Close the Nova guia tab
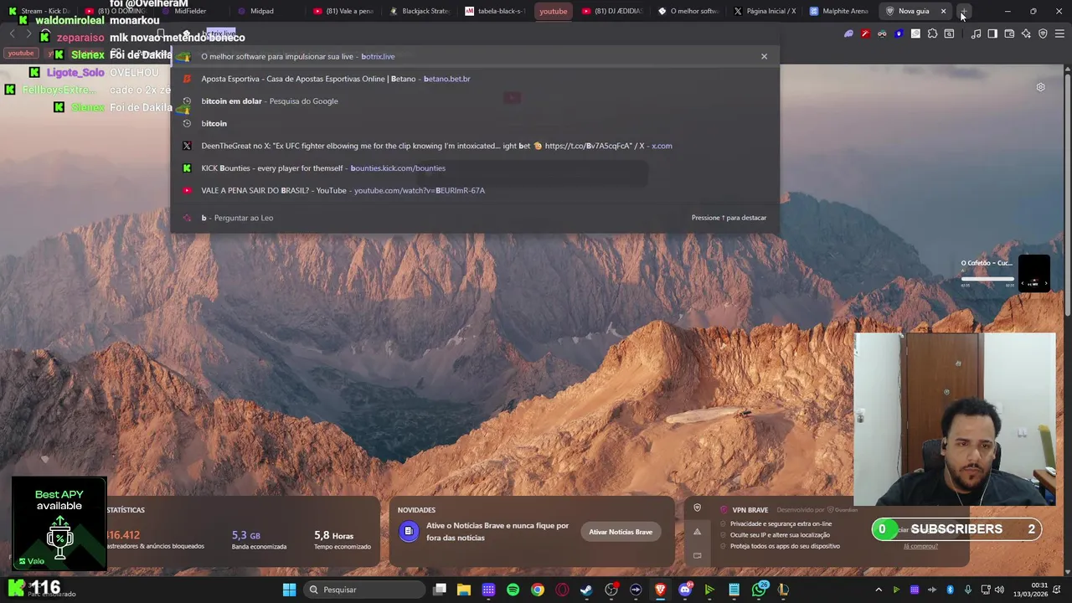Screen dimensions: 1072x603 pyautogui.click(x=943, y=11)
